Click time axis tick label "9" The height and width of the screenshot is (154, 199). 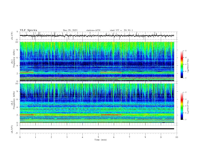161,137
